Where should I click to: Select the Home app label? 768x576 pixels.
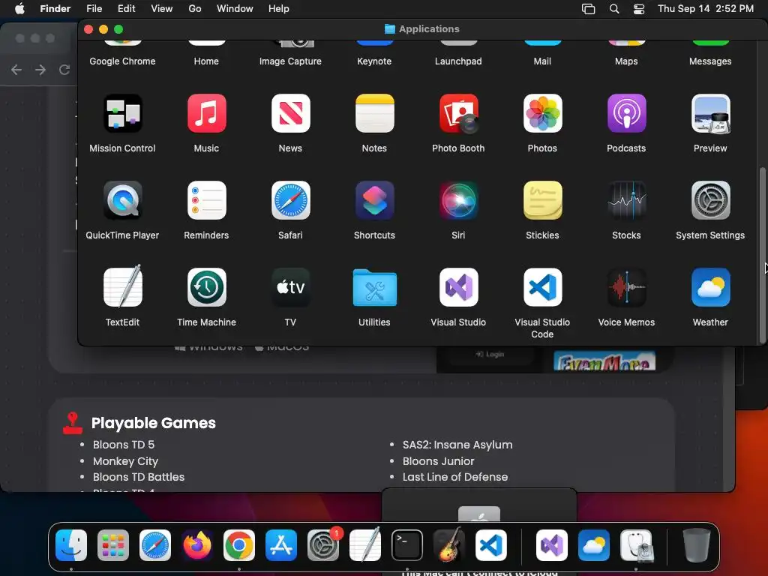click(206, 61)
